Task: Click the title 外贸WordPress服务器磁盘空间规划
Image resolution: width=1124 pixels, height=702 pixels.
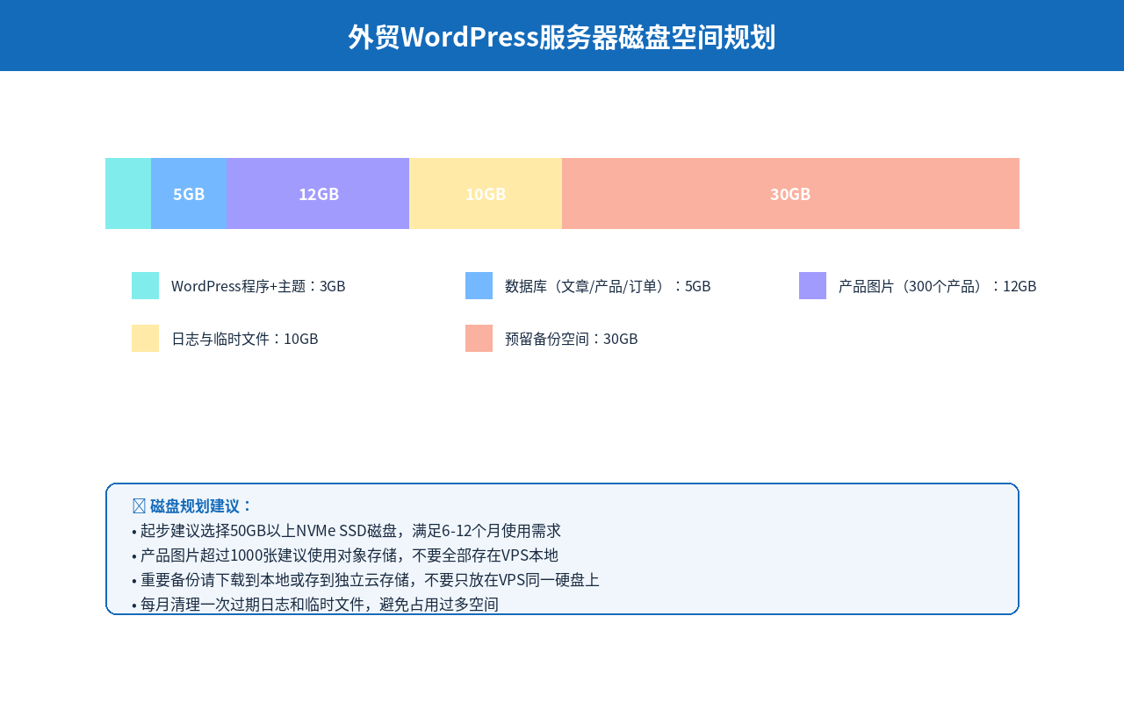Action: (562, 37)
